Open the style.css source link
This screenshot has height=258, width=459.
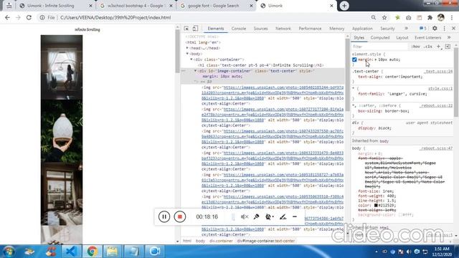point(440,88)
